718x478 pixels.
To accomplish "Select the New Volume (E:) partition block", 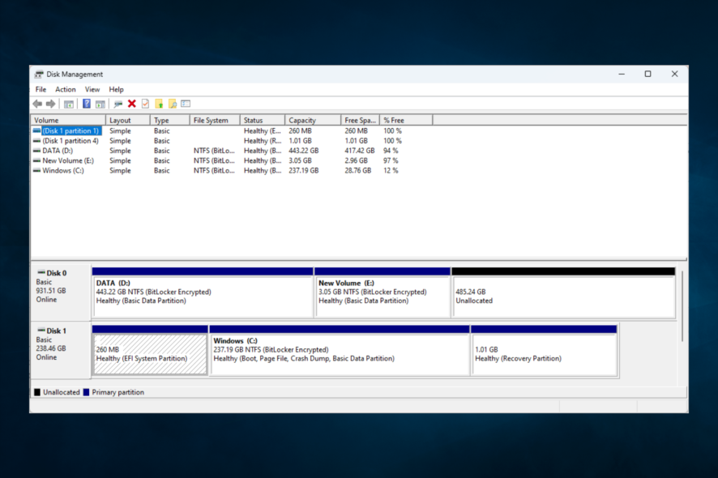I will [383, 293].
